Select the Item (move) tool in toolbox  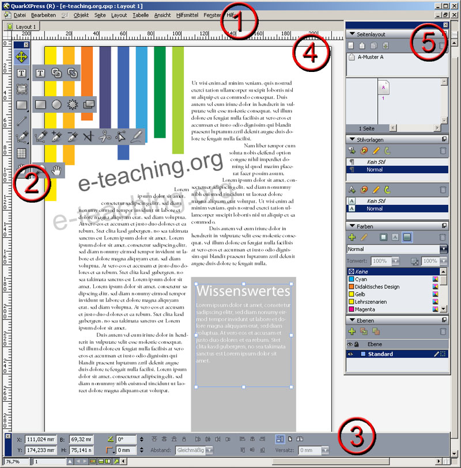tap(21, 57)
